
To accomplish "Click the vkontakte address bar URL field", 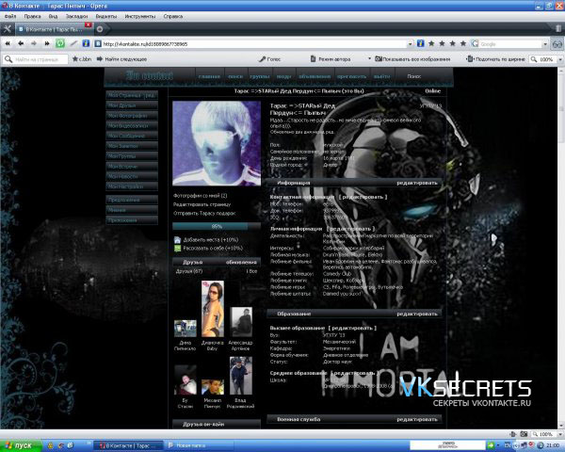I will [x=250, y=44].
